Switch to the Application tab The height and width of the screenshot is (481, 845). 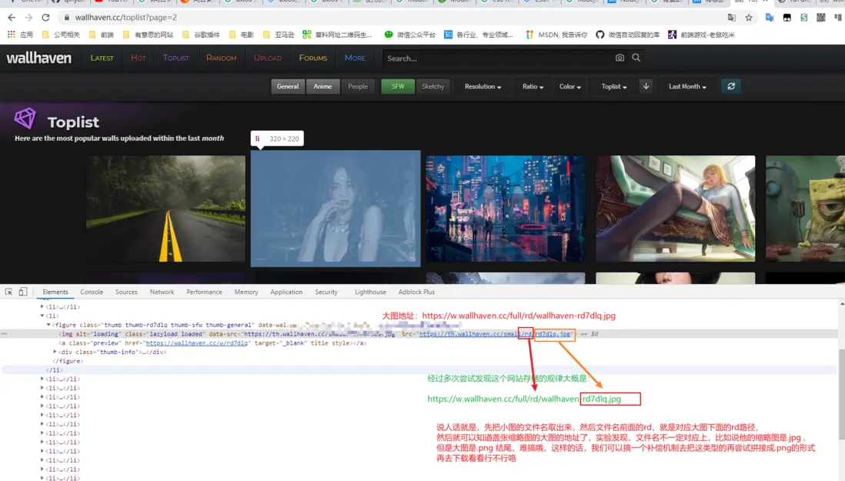(286, 292)
